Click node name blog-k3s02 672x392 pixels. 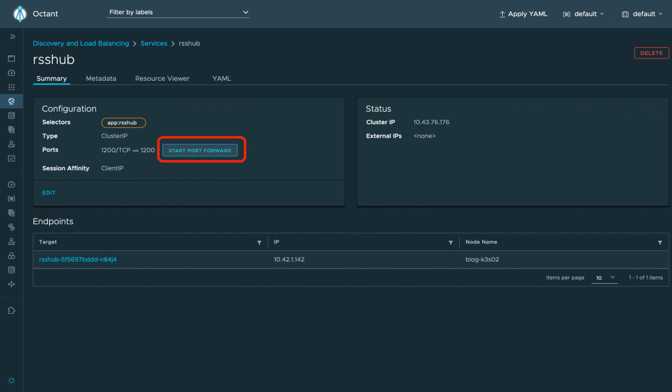pyautogui.click(x=482, y=259)
